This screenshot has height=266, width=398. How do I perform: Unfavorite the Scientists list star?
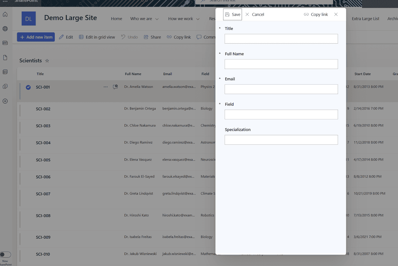pos(46,61)
